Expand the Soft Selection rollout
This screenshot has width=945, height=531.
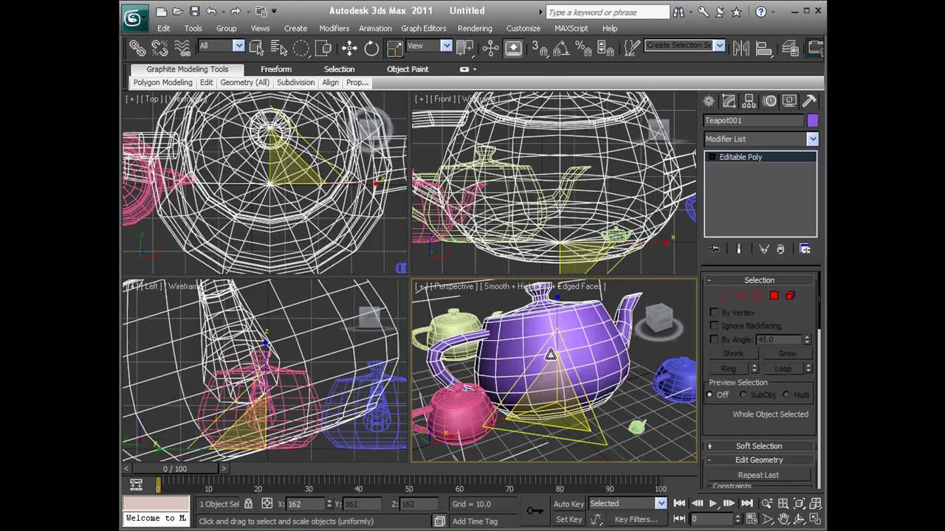click(x=759, y=446)
